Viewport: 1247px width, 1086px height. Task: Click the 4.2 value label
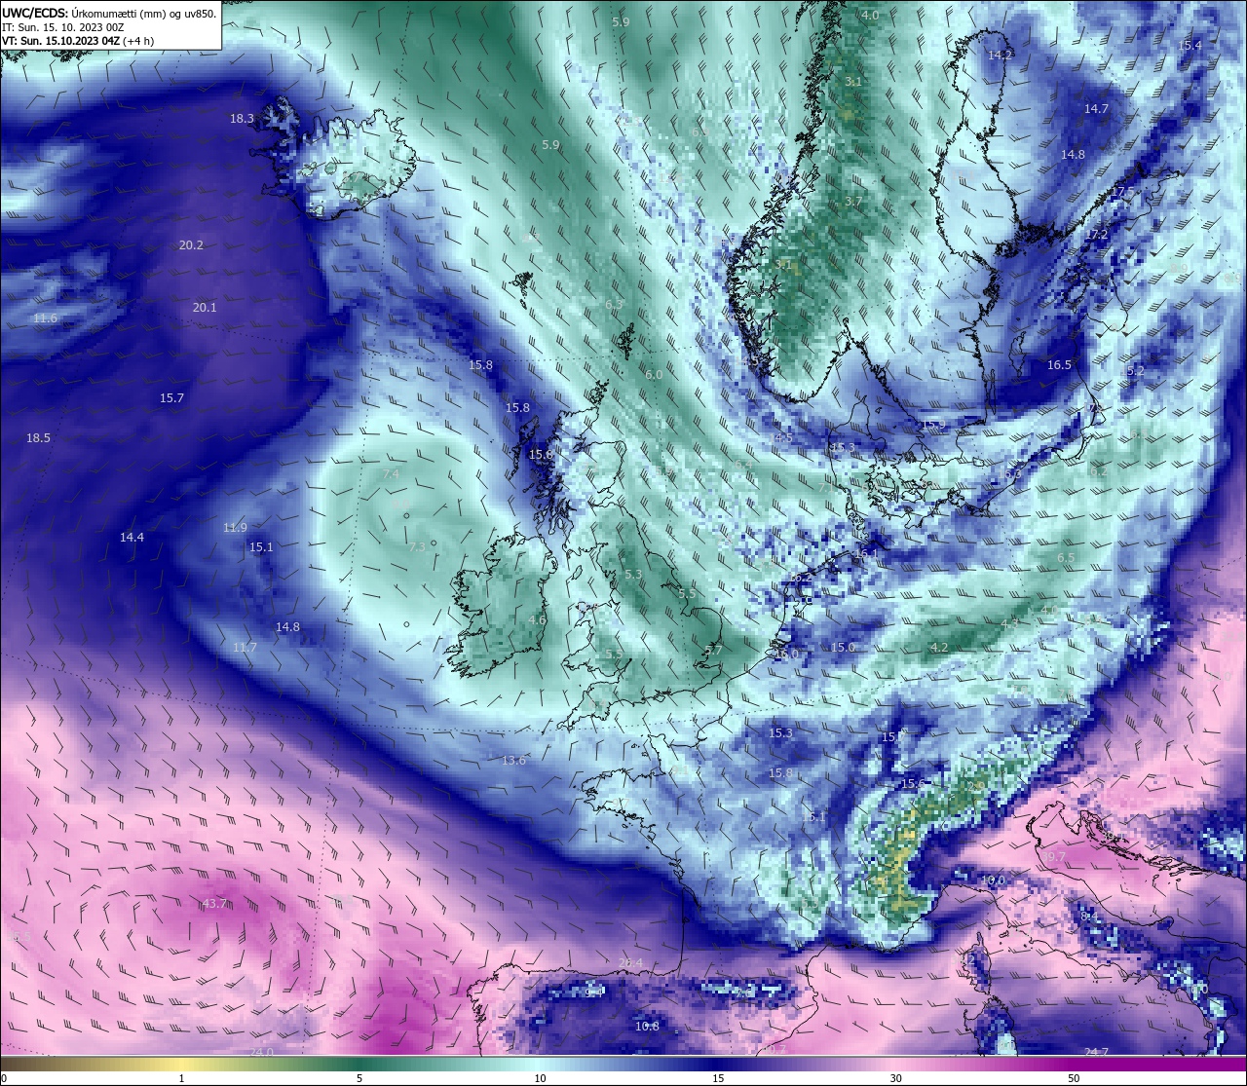939,648
